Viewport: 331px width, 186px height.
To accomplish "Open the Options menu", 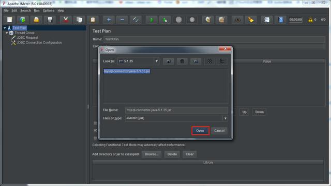I will pos(48,10).
